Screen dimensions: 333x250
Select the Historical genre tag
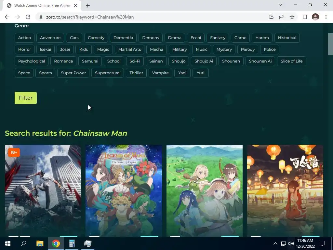(287, 38)
